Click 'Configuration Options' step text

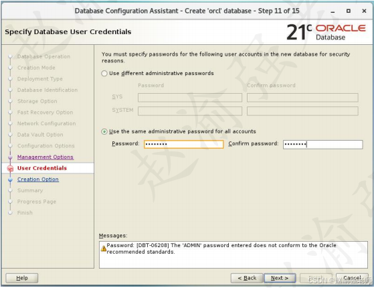45,146
